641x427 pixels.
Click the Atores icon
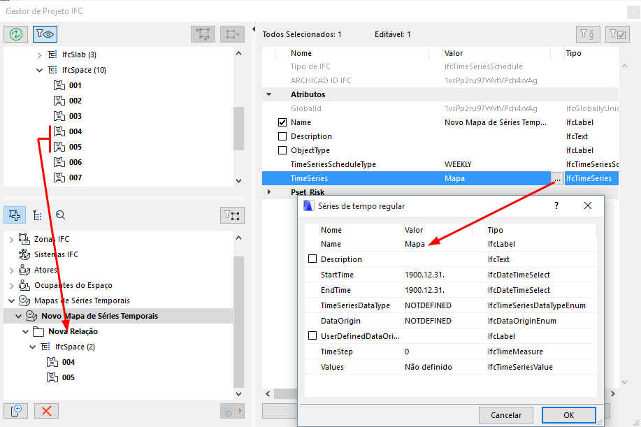tap(24, 270)
